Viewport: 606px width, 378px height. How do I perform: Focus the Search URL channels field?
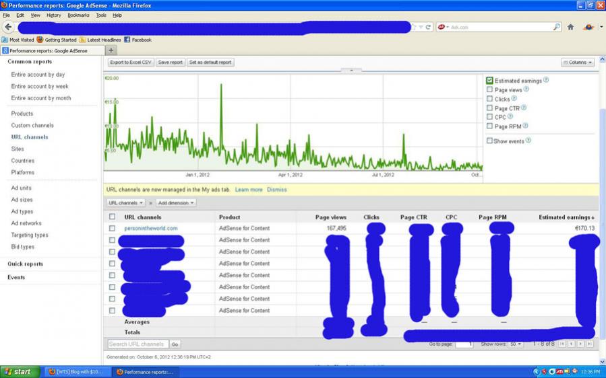point(138,344)
